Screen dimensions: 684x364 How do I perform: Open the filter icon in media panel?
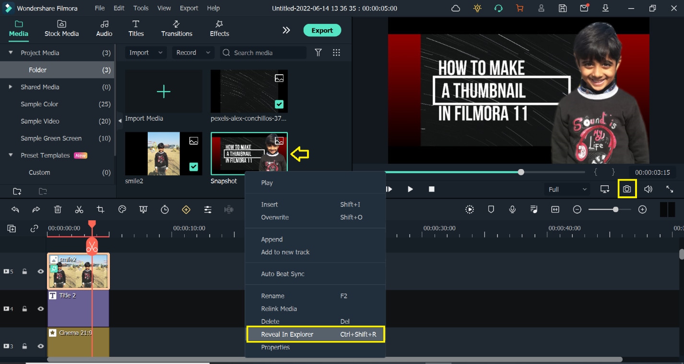[x=318, y=53]
